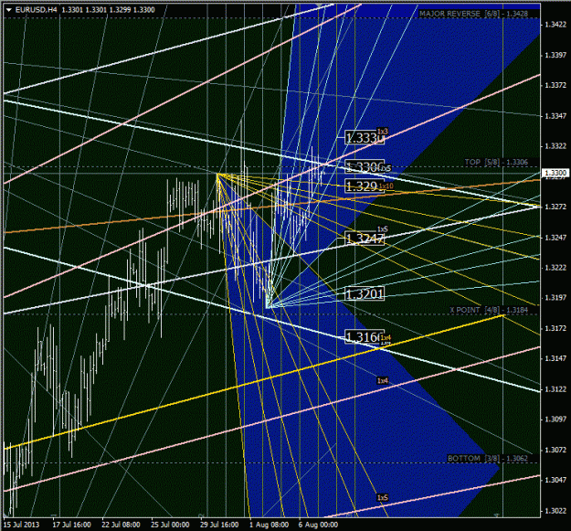Click the 1.3097 price axis value
571x531 pixels.
coord(555,419)
